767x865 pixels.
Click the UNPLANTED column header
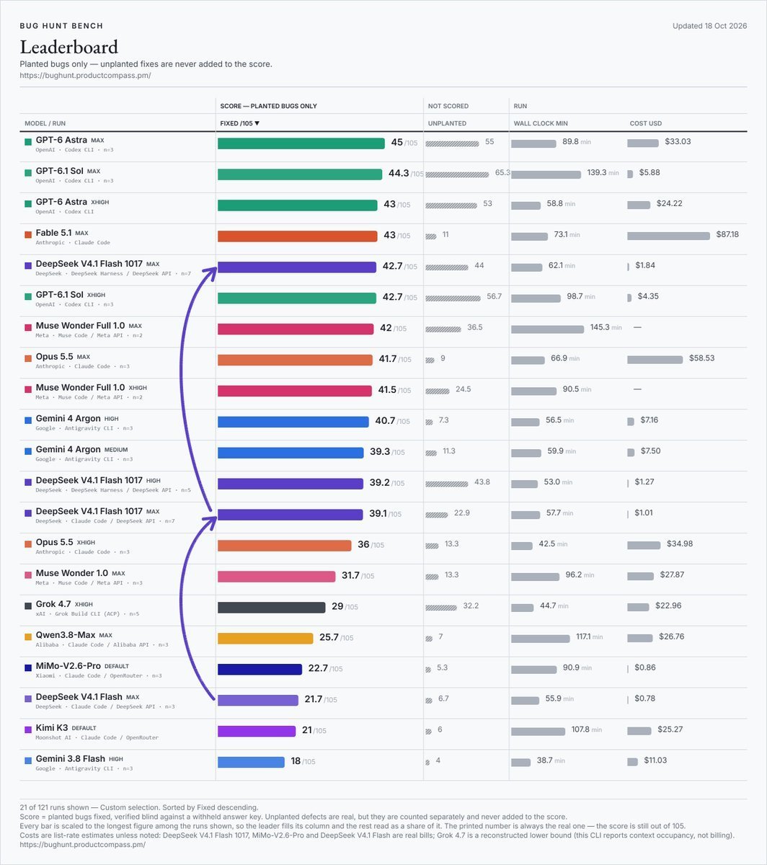(447, 123)
